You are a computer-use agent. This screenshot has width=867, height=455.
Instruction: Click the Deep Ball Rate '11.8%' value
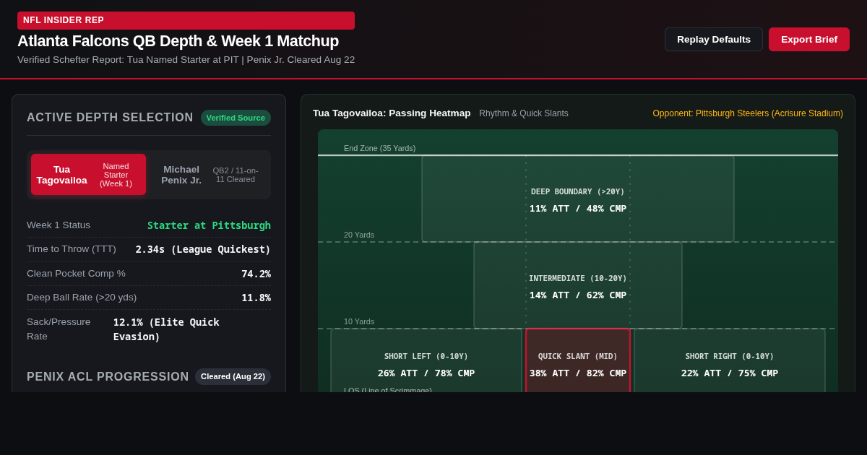(256, 298)
